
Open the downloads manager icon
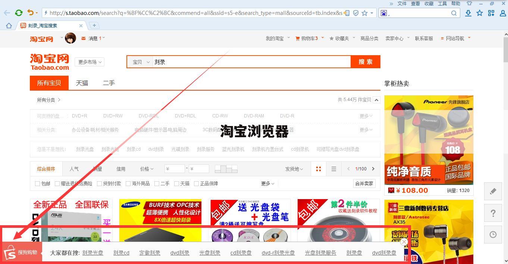[468, 13]
